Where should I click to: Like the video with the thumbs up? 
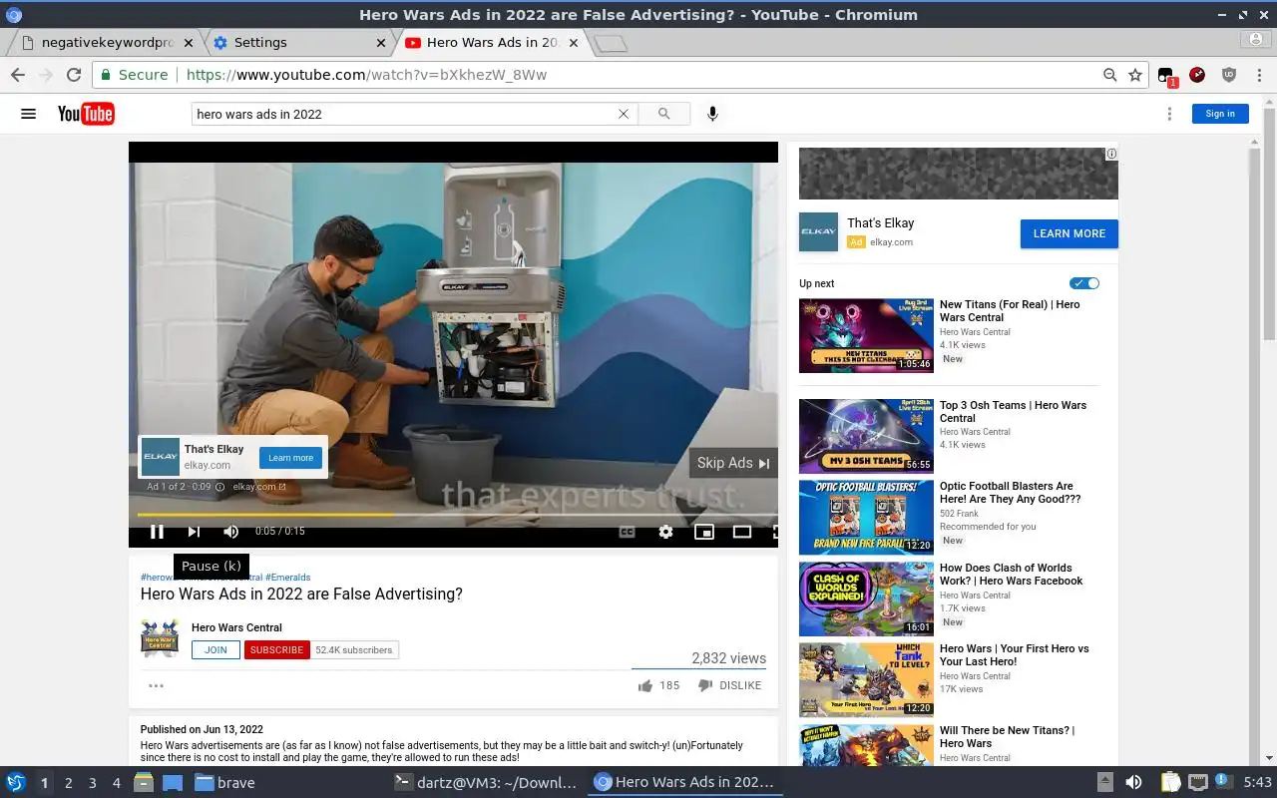pyautogui.click(x=645, y=685)
